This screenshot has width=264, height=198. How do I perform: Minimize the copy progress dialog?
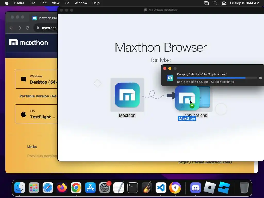[x=170, y=68]
